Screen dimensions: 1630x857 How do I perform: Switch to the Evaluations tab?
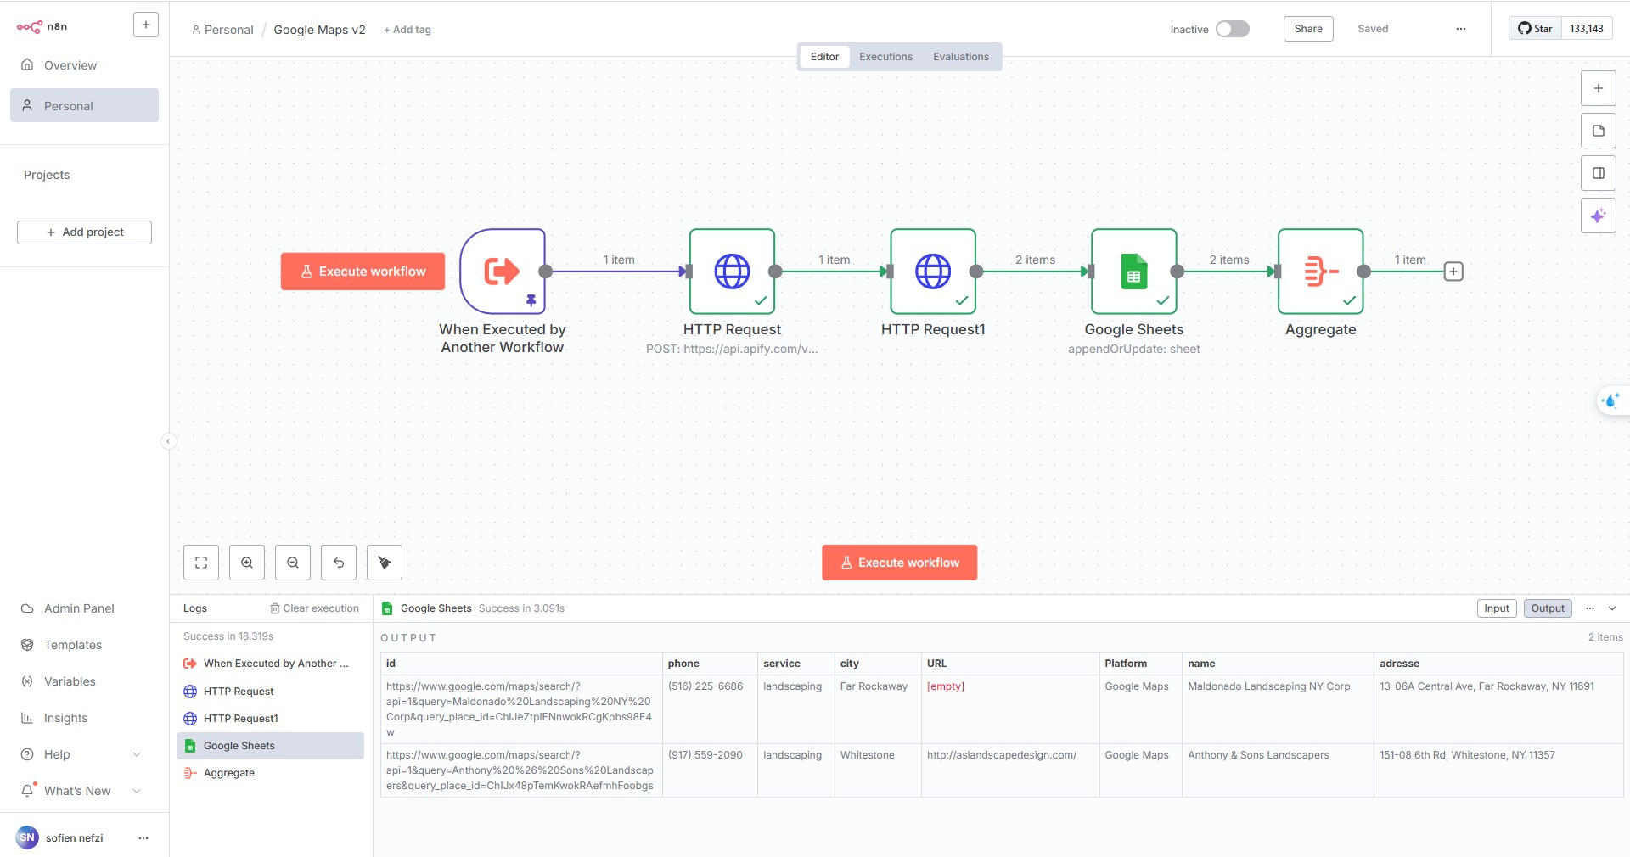[961, 57]
